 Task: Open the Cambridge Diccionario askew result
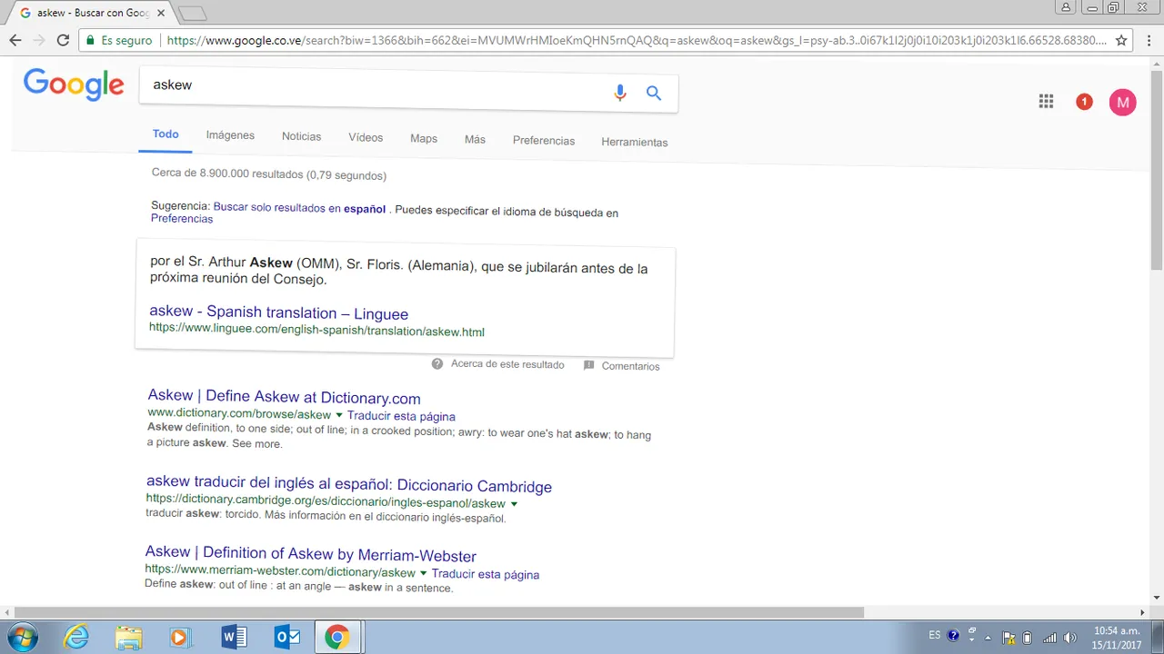349,484
